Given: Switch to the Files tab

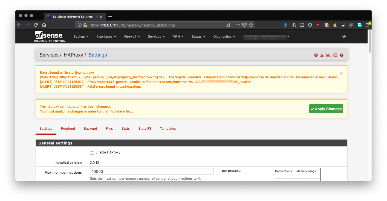Looking at the screenshot, I should pos(109,129).
